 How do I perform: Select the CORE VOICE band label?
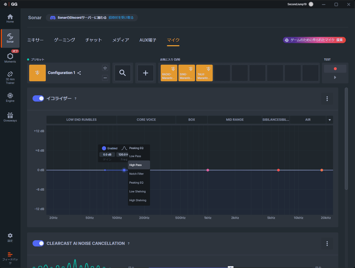pos(146,120)
